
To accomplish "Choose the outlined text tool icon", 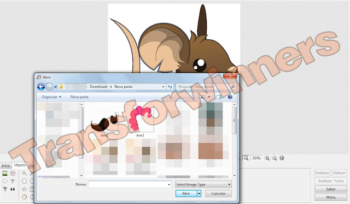I will (5, 189).
